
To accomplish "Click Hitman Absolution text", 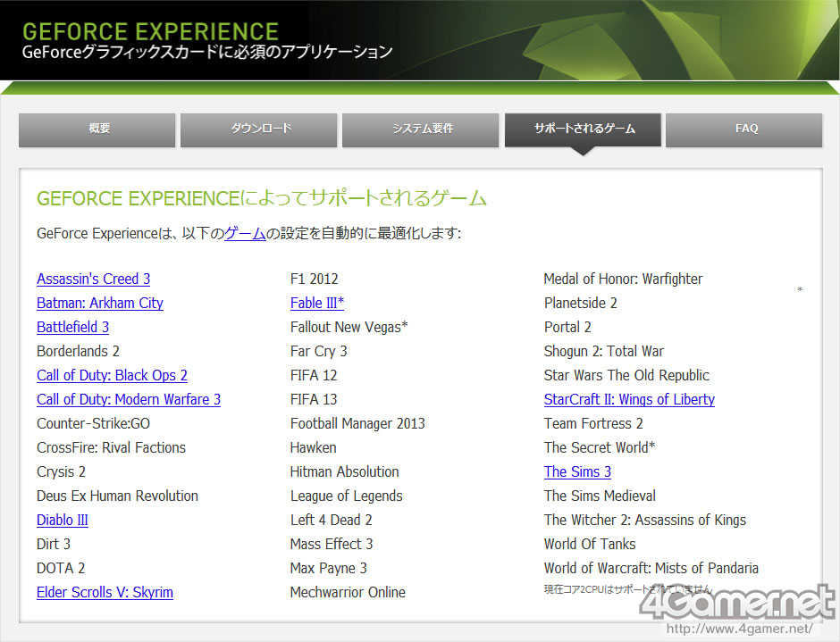I will pyautogui.click(x=344, y=471).
